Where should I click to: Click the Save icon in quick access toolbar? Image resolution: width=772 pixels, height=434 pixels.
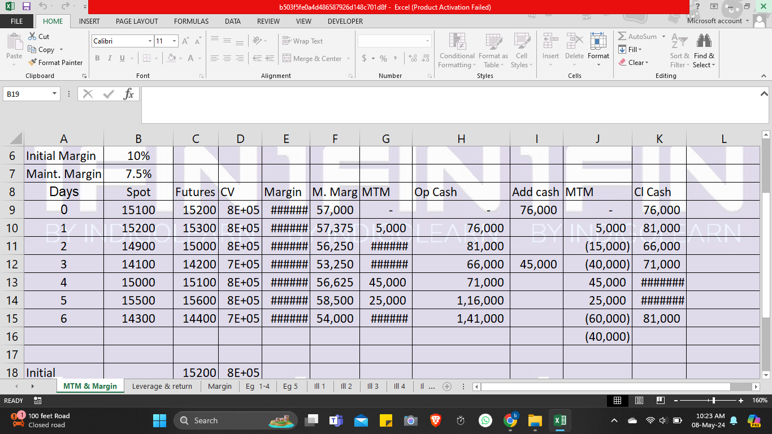click(27, 7)
